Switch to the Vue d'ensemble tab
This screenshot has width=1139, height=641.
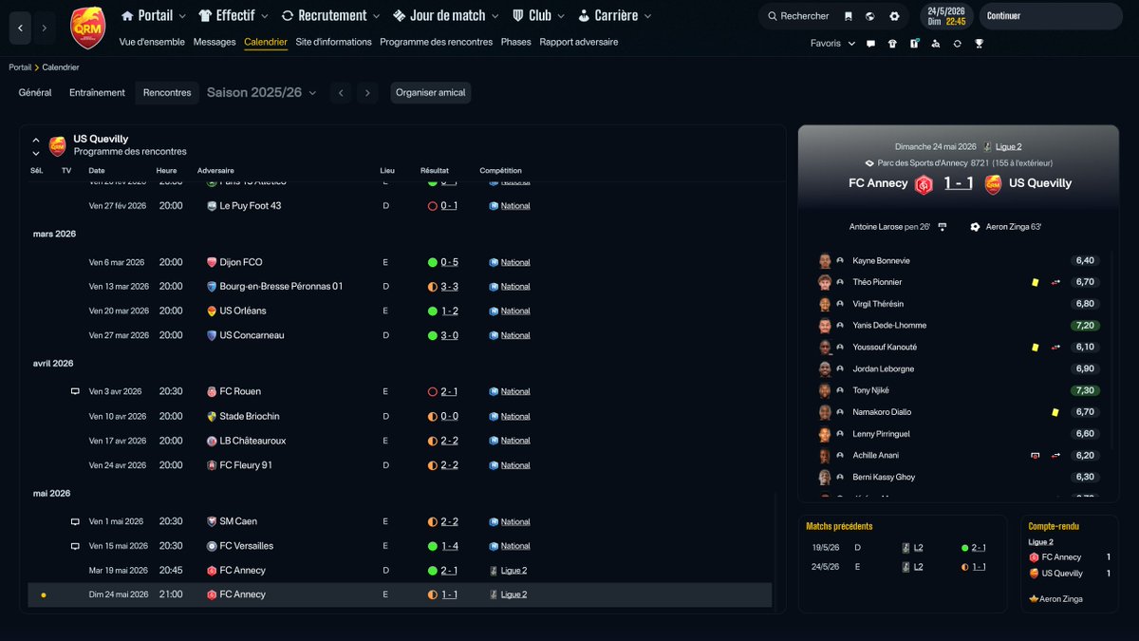click(x=153, y=42)
